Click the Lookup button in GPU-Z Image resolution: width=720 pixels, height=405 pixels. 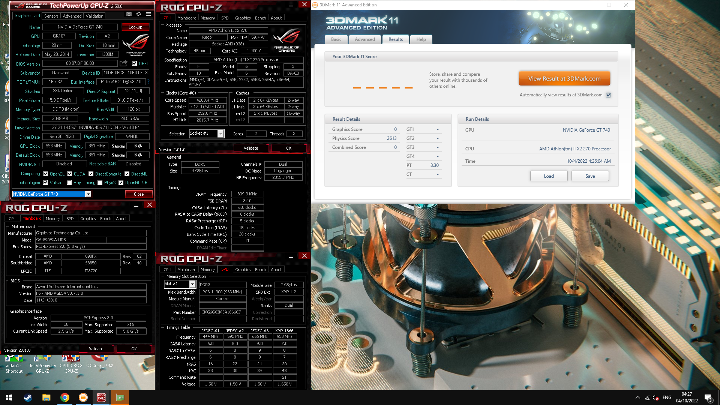[135, 27]
